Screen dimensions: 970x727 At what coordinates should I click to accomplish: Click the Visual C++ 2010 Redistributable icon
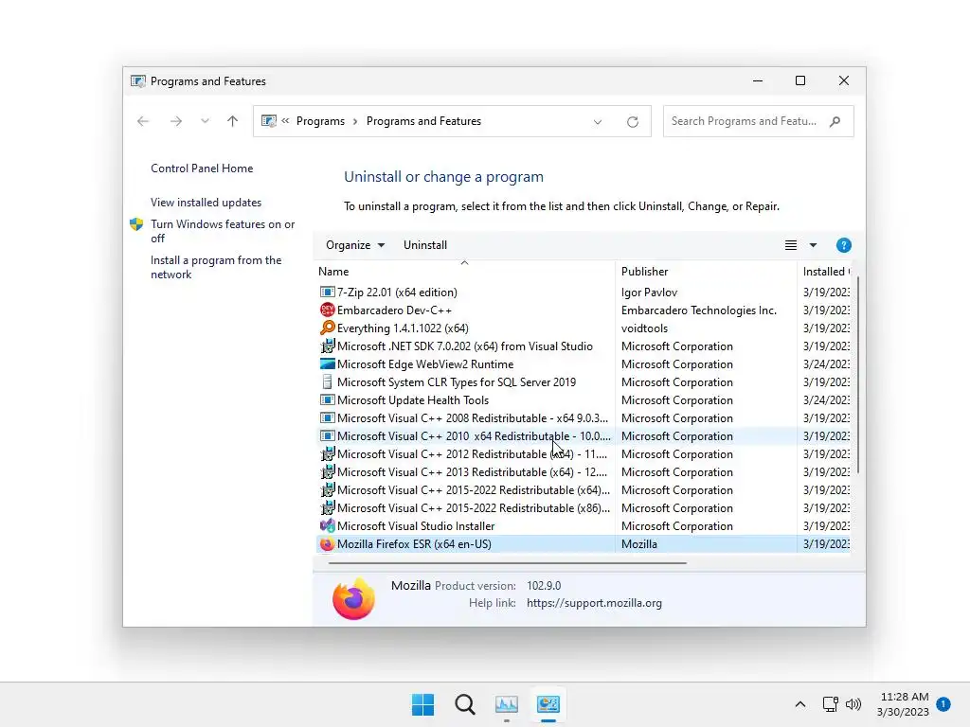tap(327, 435)
